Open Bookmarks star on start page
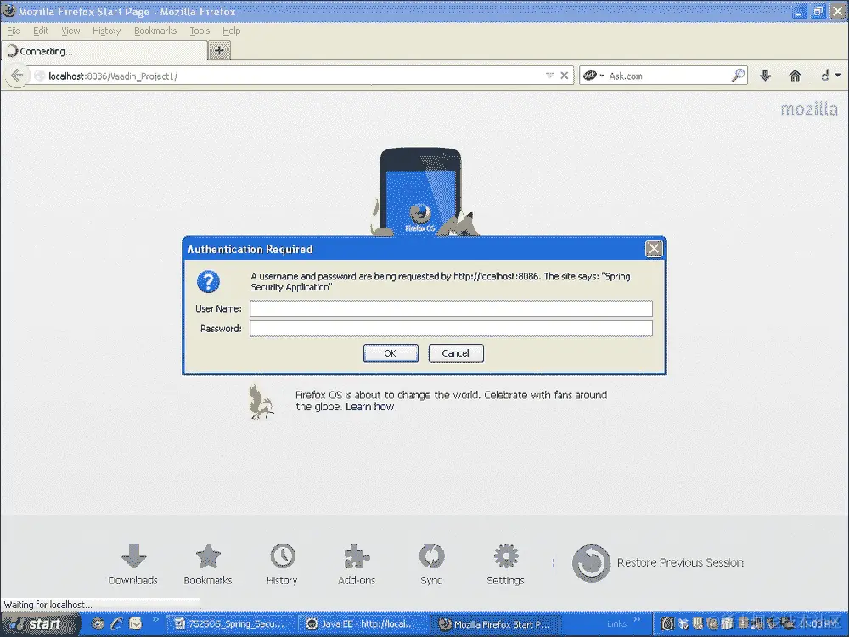Screen dimensions: 849x637 (208, 565)
